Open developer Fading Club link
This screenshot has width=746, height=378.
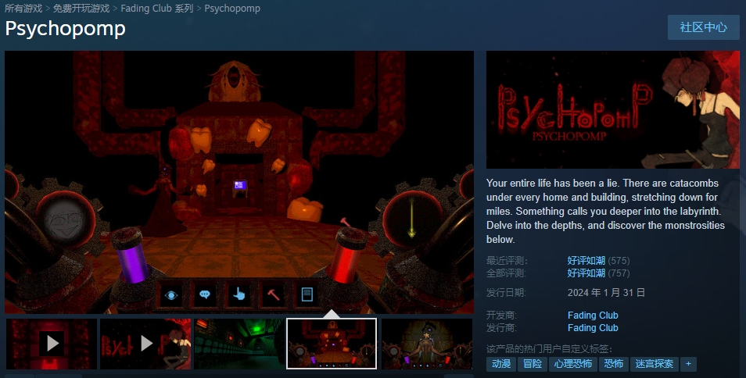pos(593,316)
